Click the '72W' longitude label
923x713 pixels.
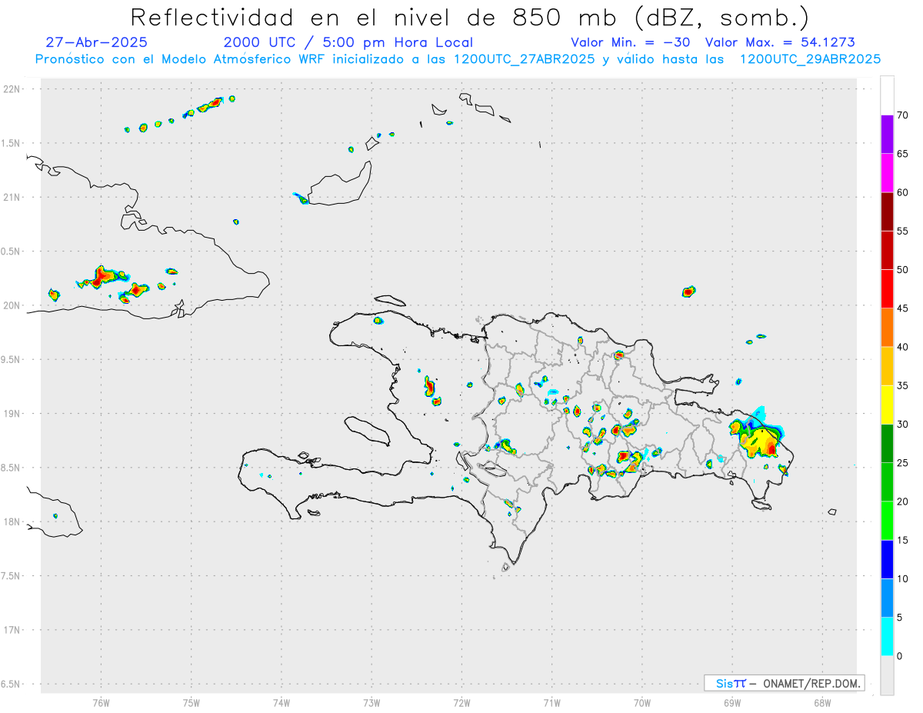[x=461, y=702]
